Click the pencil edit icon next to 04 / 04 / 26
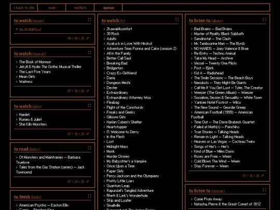 [88, 38]
